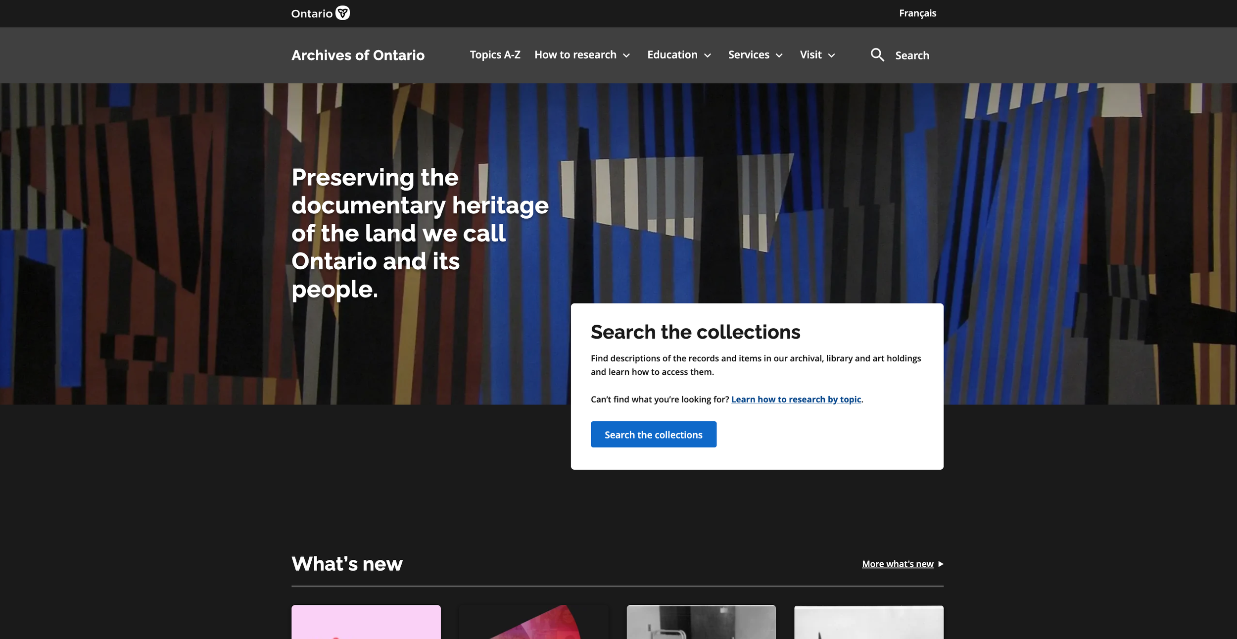The height and width of the screenshot is (639, 1237).
Task: Expand the Services dropdown menu
Action: coord(755,54)
